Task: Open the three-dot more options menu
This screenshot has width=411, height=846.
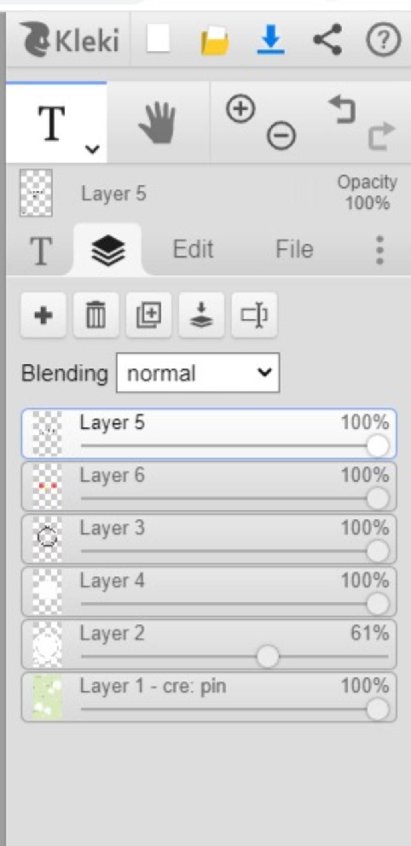Action: (380, 250)
